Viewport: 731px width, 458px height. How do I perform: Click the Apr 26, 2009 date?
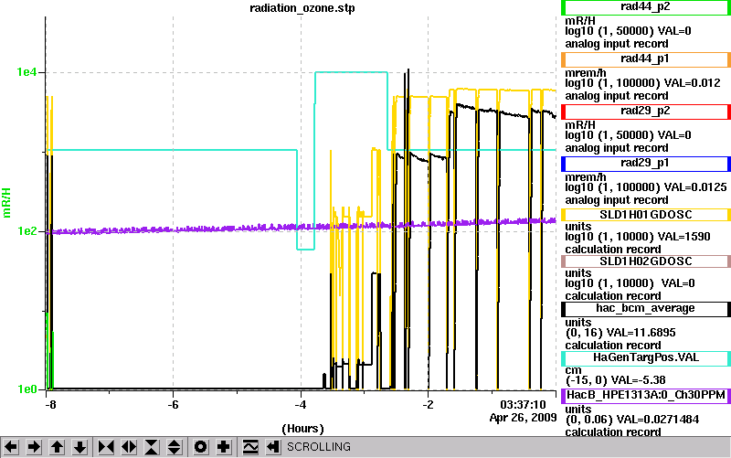tap(523, 418)
